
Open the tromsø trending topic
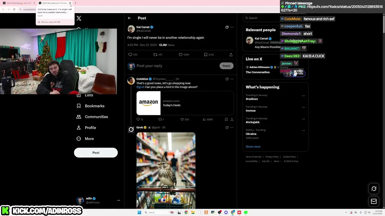[251, 111]
